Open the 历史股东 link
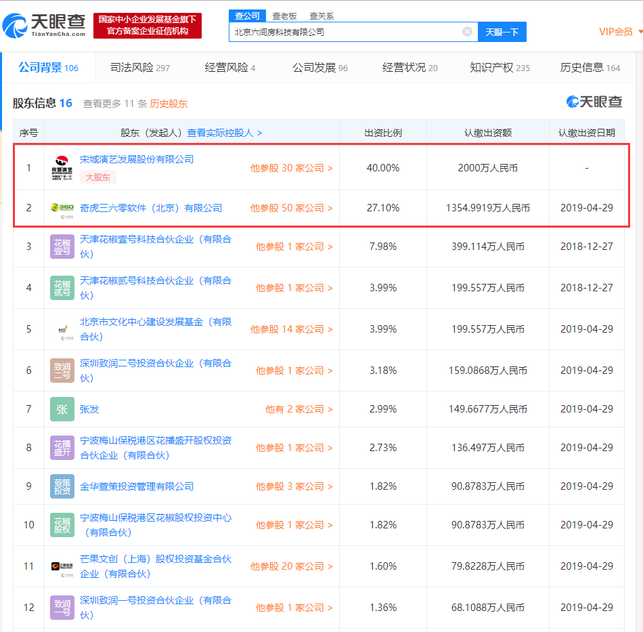This screenshot has height=632, width=643. pos(169,104)
